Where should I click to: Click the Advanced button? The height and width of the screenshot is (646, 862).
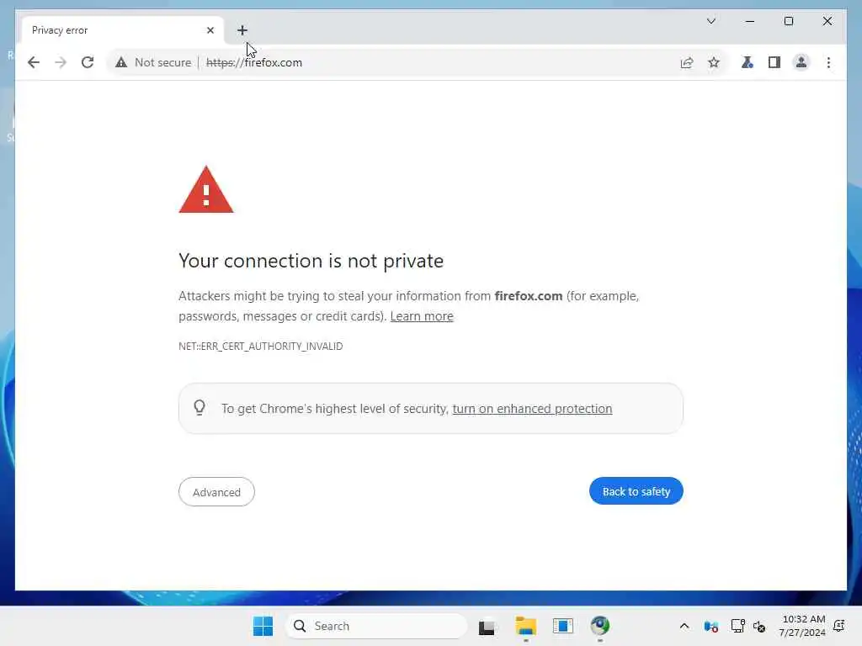216,491
